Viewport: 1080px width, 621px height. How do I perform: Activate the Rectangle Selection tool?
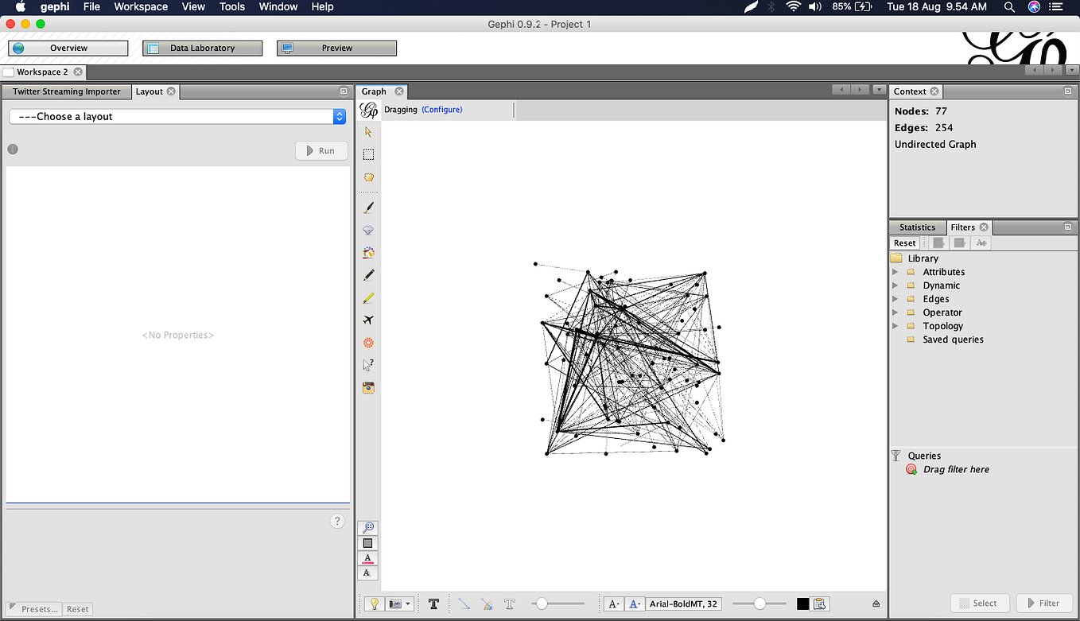point(367,154)
